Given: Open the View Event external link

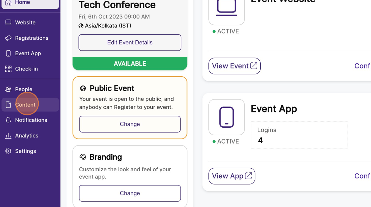Looking at the screenshot, I should click(x=235, y=66).
